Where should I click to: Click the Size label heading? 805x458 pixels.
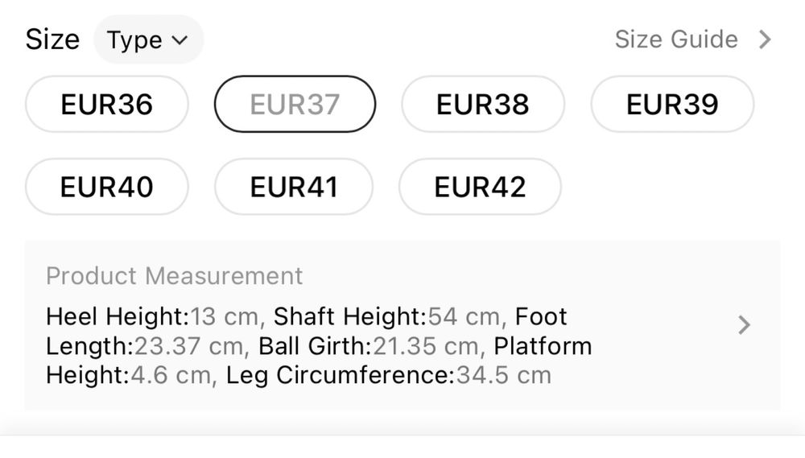(52, 39)
